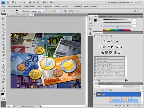
Task: Select the Gradient tool
Action: pos(3,55)
